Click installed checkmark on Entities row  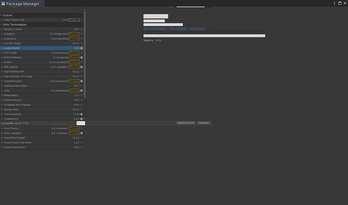pos(81,62)
